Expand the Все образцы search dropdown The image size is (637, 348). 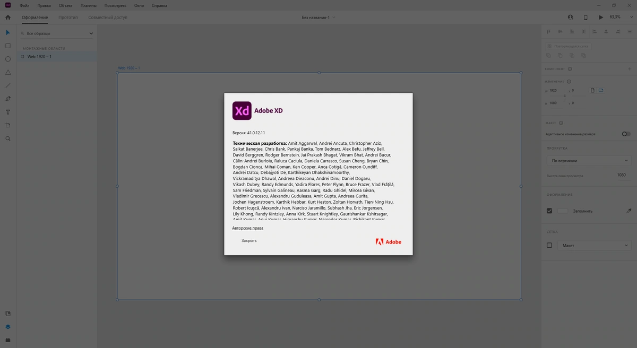coord(91,33)
